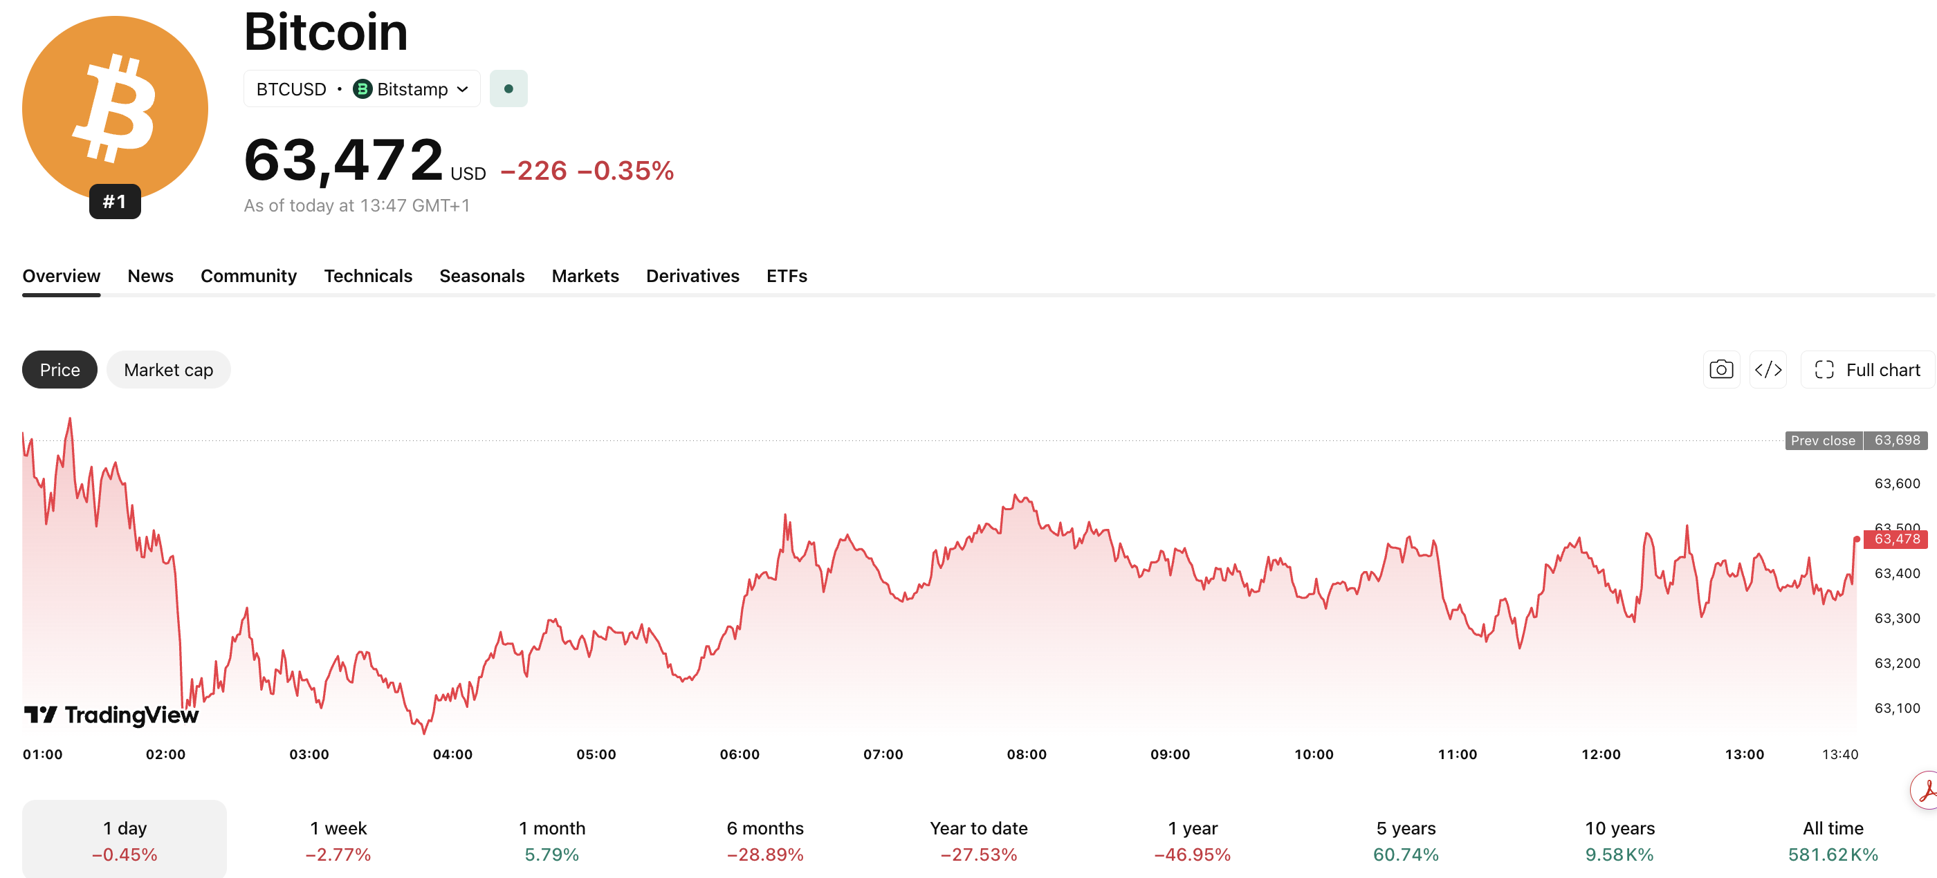1937x878 pixels.
Task: Click the green market status dot
Action: [x=508, y=88]
